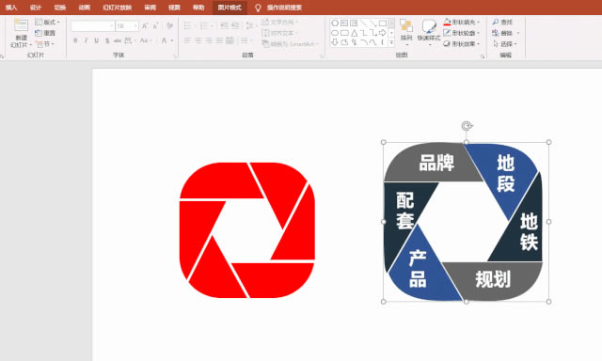
Task: Switch to the Slide Show (幻灯片放映) tab
Action: [117, 8]
